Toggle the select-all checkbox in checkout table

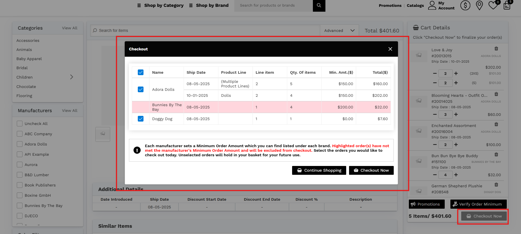tap(141, 72)
